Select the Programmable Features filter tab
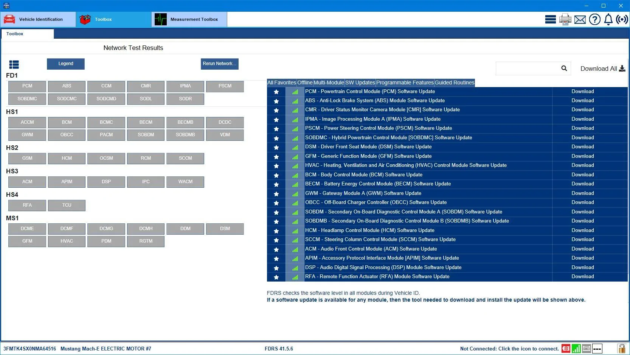 coord(405,83)
